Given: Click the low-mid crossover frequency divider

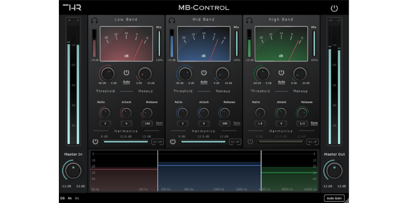Looking at the screenshot, I should (x=158, y=171).
